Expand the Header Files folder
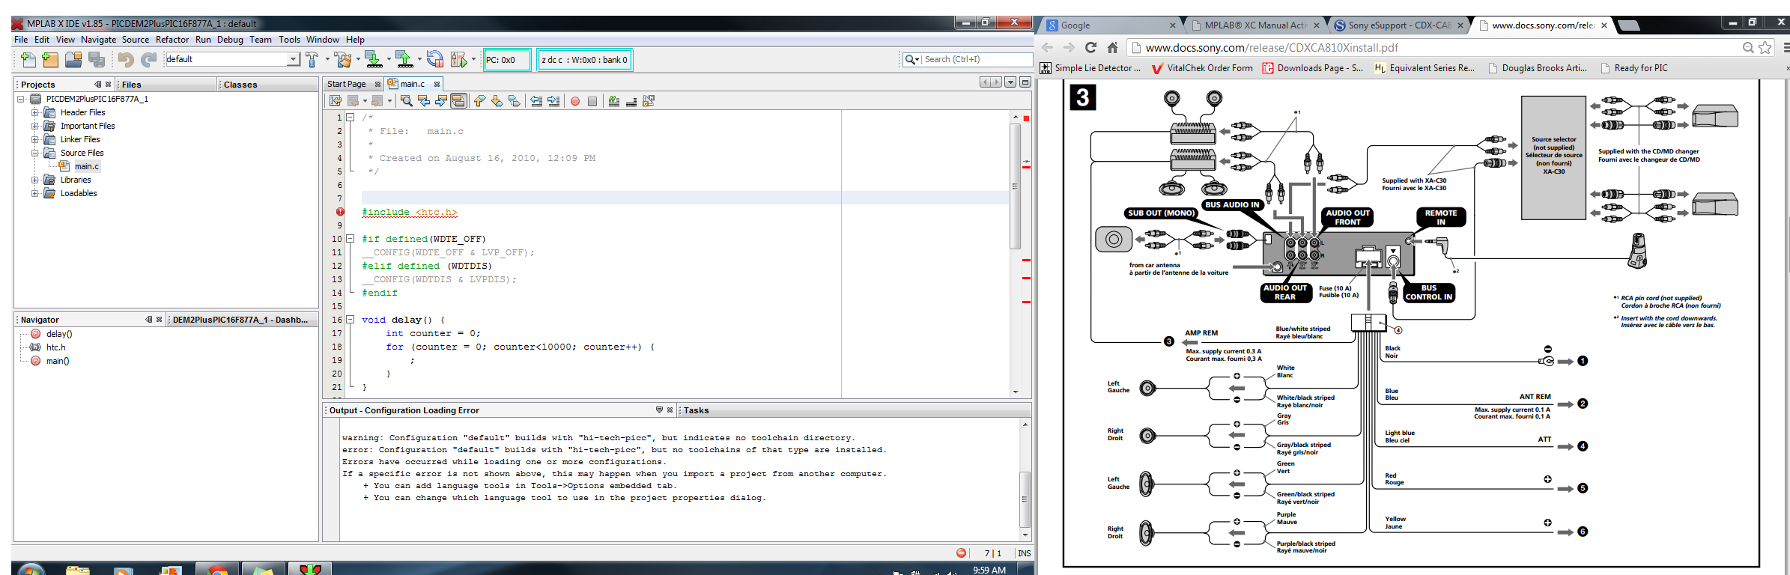The width and height of the screenshot is (1790, 575). click(34, 112)
